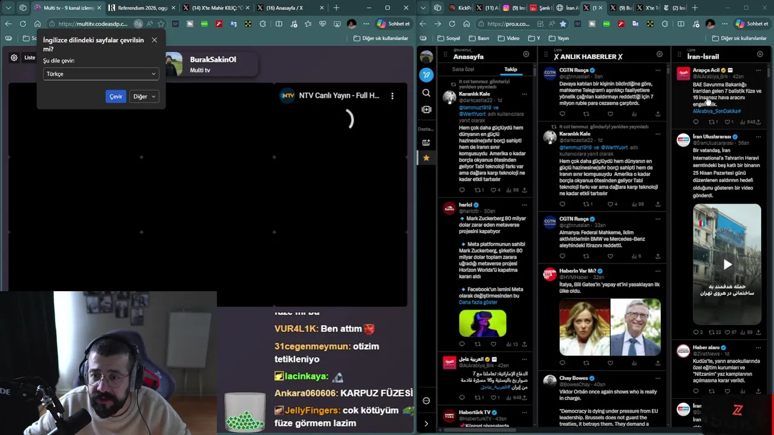Click the add column icon in X Pro sidebar
The image size is (774, 435).
(426, 109)
